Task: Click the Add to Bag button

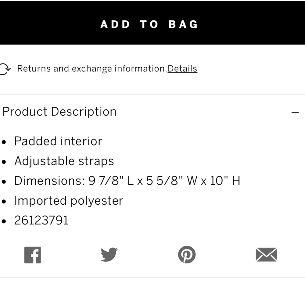Action: coord(149,24)
